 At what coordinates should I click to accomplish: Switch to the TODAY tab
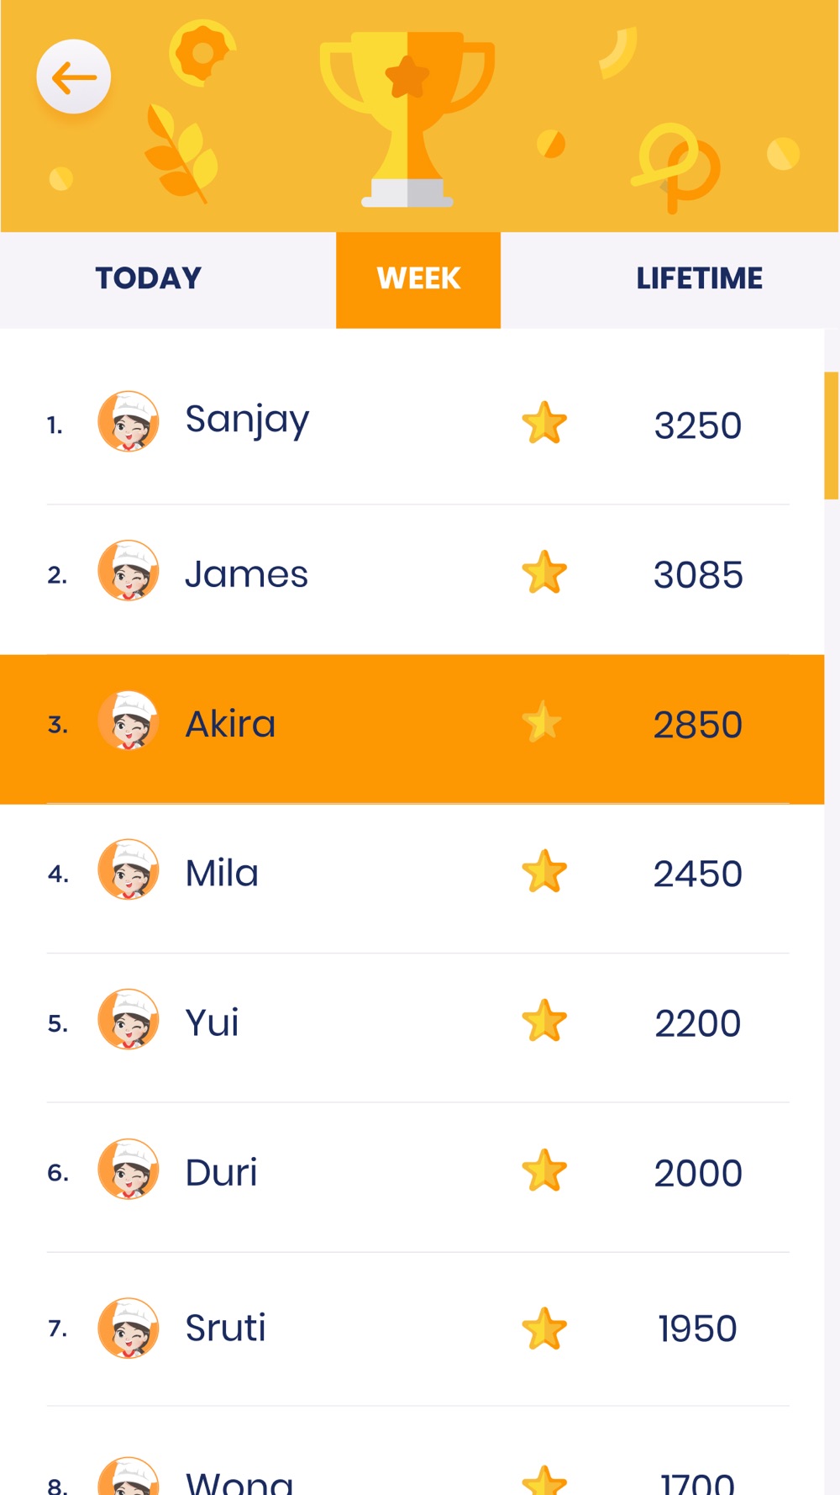(149, 279)
